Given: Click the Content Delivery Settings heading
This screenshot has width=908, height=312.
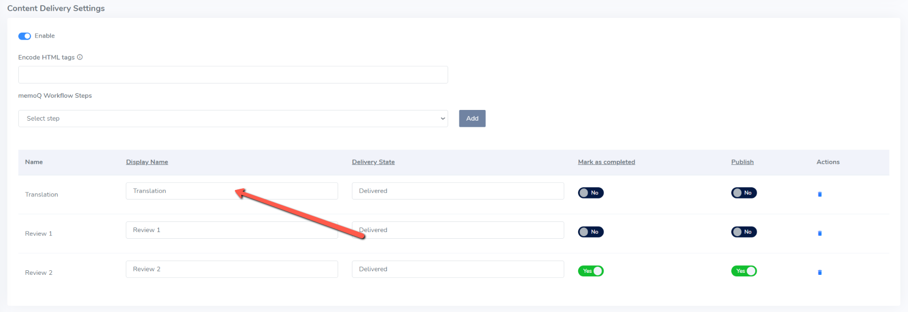Looking at the screenshot, I should click(56, 8).
